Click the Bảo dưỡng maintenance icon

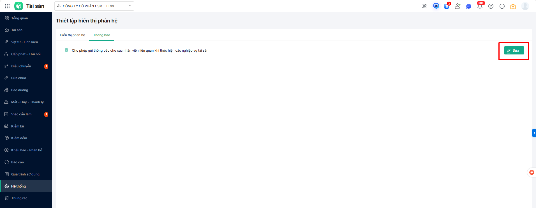[7, 90]
